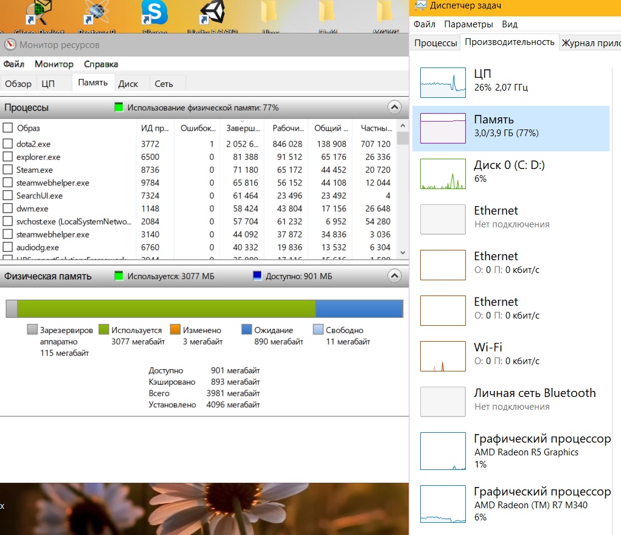Check the dota2.exe process checkbox
This screenshot has height=535, width=621.
point(7,144)
